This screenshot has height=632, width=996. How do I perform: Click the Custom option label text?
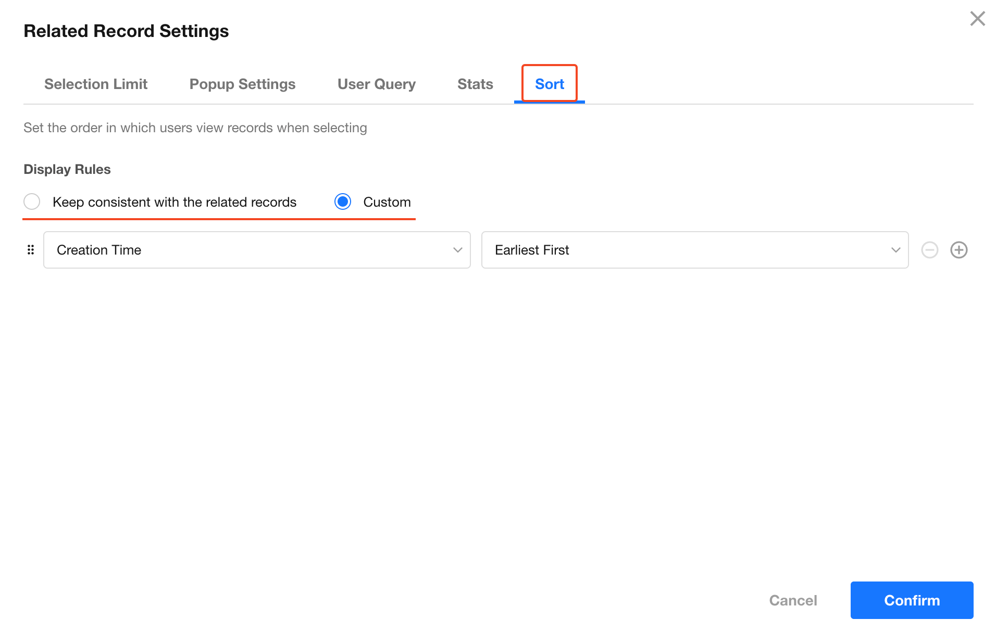(387, 202)
